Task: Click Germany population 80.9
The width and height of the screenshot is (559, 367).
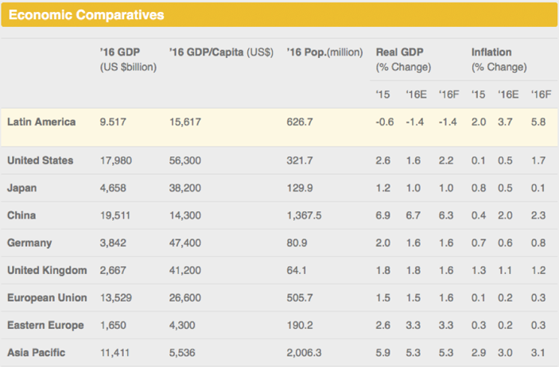Action: tap(297, 242)
